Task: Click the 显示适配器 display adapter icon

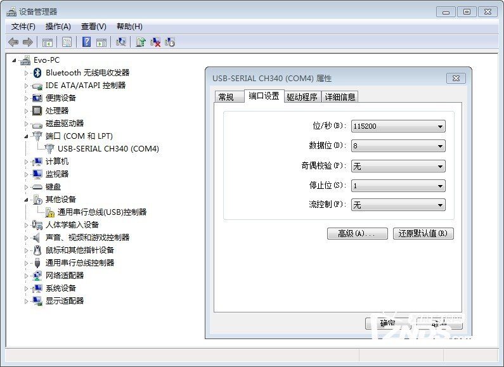Action: (37, 301)
